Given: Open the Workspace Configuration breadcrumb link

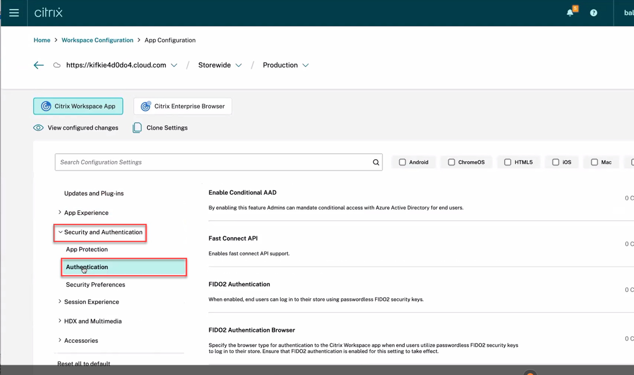Looking at the screenshot, I should coord(97,40).
